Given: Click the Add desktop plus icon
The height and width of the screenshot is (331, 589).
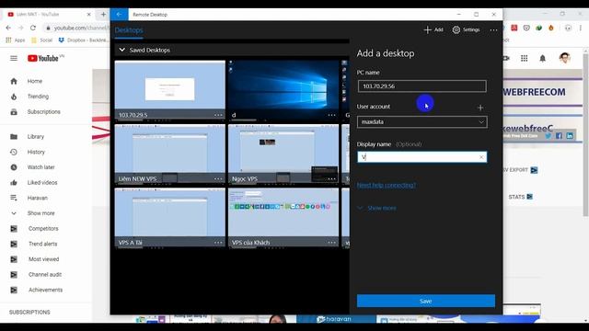Looking at the screenshot, I should click(427, 29).
